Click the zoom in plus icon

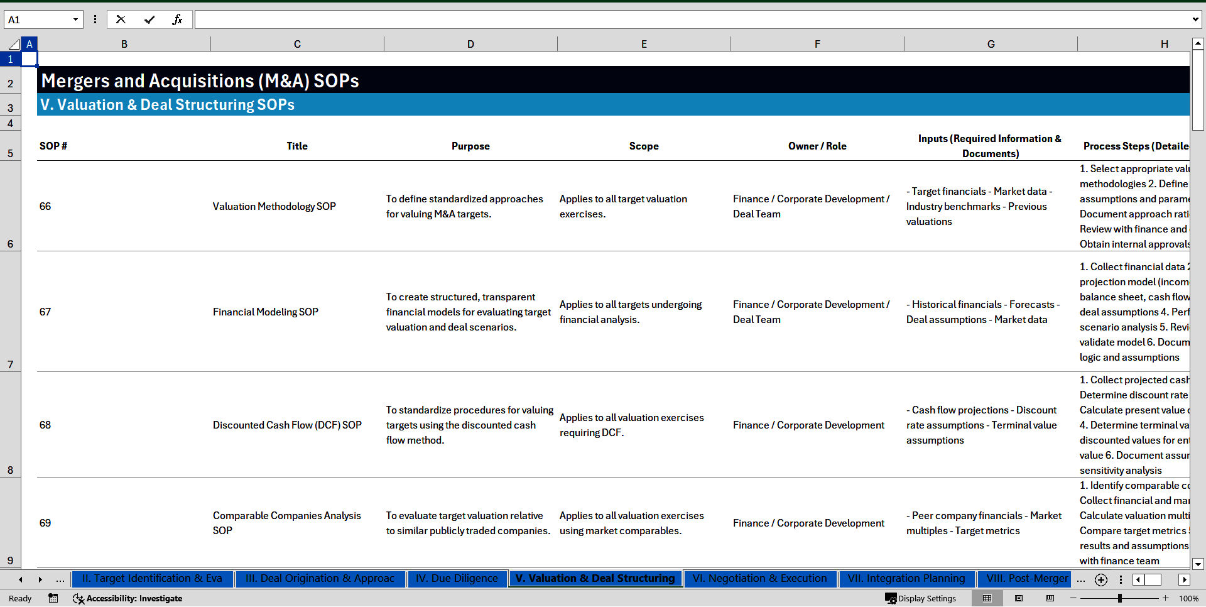click(x=1166, y=598)
